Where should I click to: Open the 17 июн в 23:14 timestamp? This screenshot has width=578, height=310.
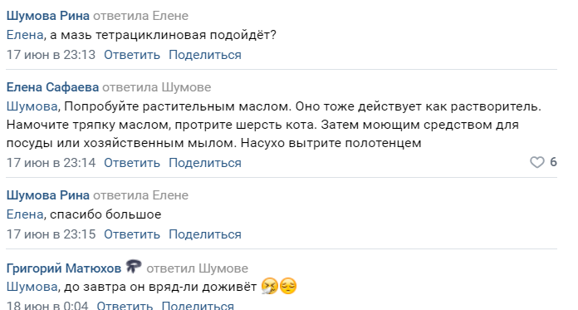[51, 163]
